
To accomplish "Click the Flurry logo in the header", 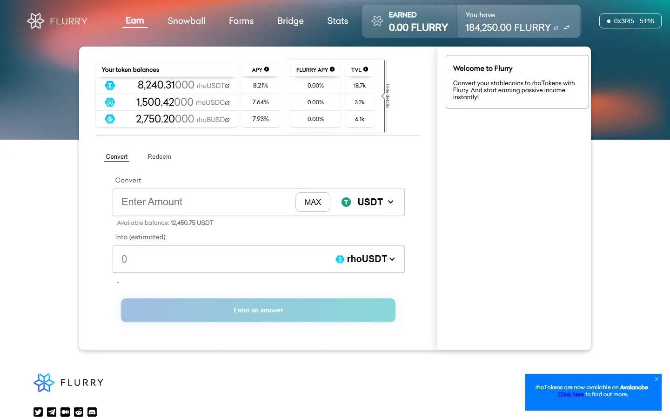I will click(57, 21).
